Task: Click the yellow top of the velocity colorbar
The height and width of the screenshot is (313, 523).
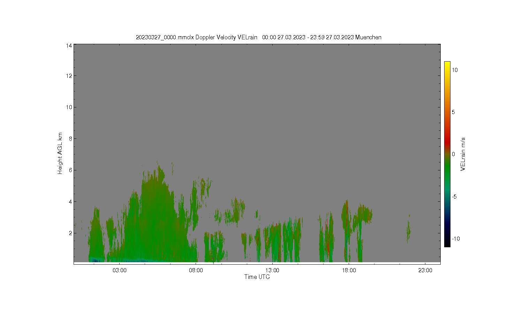Action: pyautogui.click(x=447, y=65)
